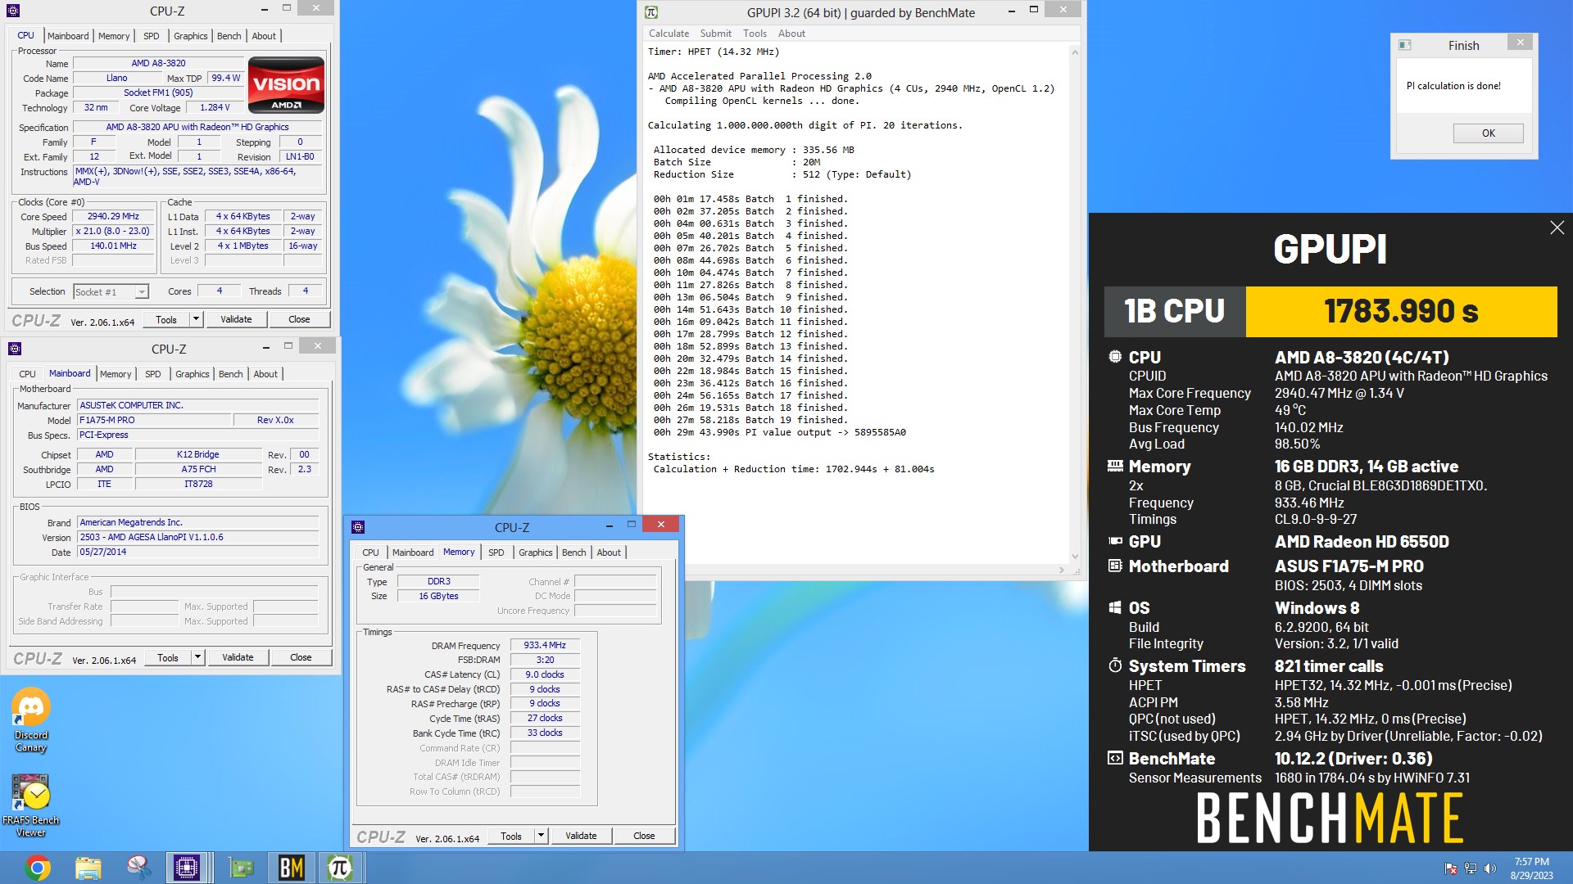1573x884 pixels.
Task: Click the GPU icon in BenchMate panel
Action: (x=1115, y=541)
